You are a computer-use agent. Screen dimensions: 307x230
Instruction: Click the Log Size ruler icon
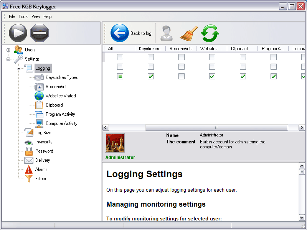click(29, 133)
